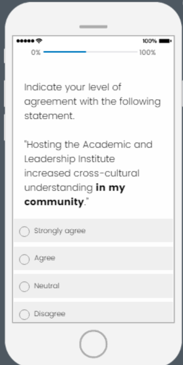Click the bold "in my community" text
183x365 pixels.
click(74, 195)
